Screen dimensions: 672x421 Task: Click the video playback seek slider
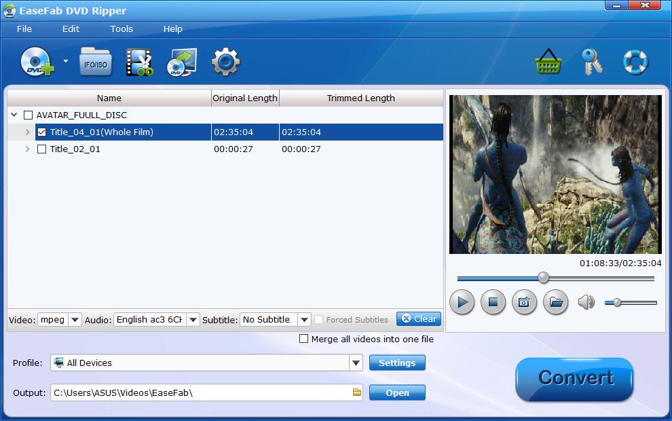click(x=555, y=278)
